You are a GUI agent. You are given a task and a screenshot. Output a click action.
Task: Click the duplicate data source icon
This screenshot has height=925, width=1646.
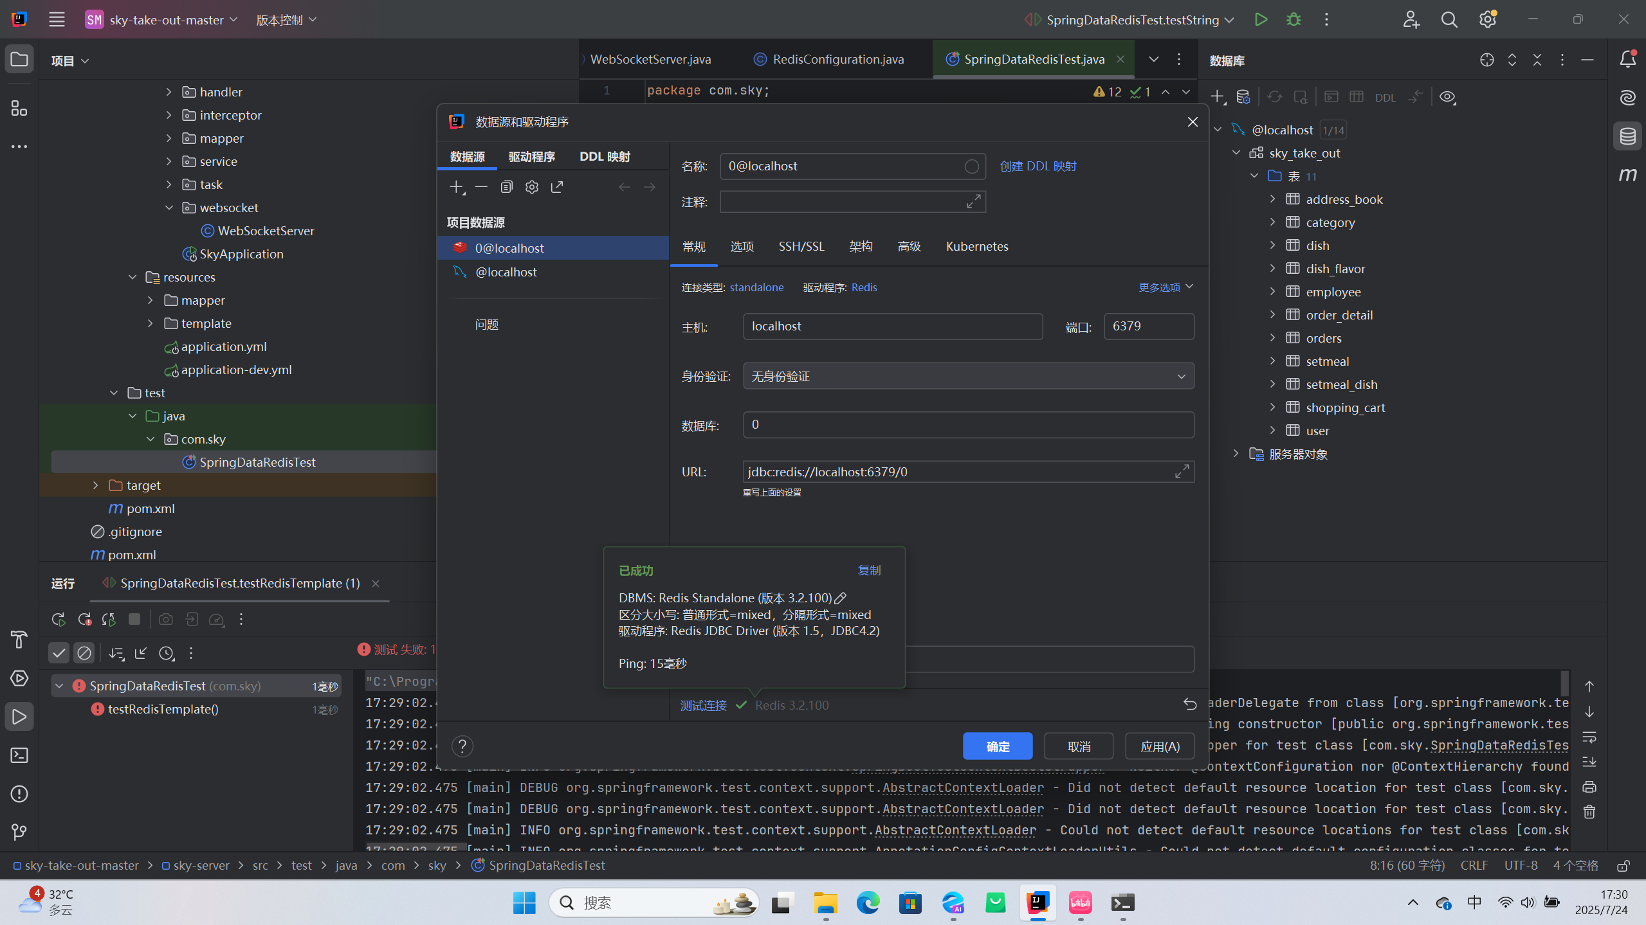click(506, 187)
